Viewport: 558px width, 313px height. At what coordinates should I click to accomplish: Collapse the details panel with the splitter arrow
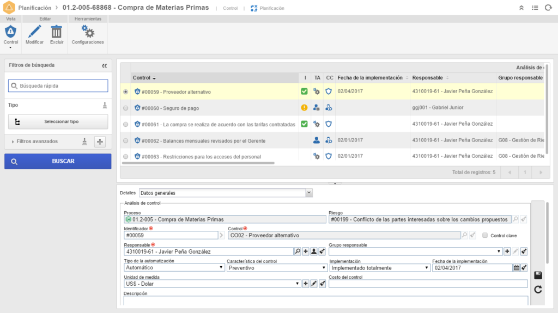click(x=335, y=183)
